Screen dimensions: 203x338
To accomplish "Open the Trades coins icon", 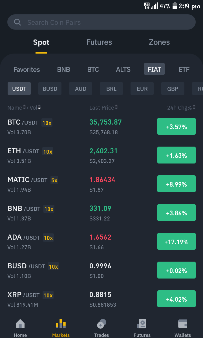I will pos(101,324).
